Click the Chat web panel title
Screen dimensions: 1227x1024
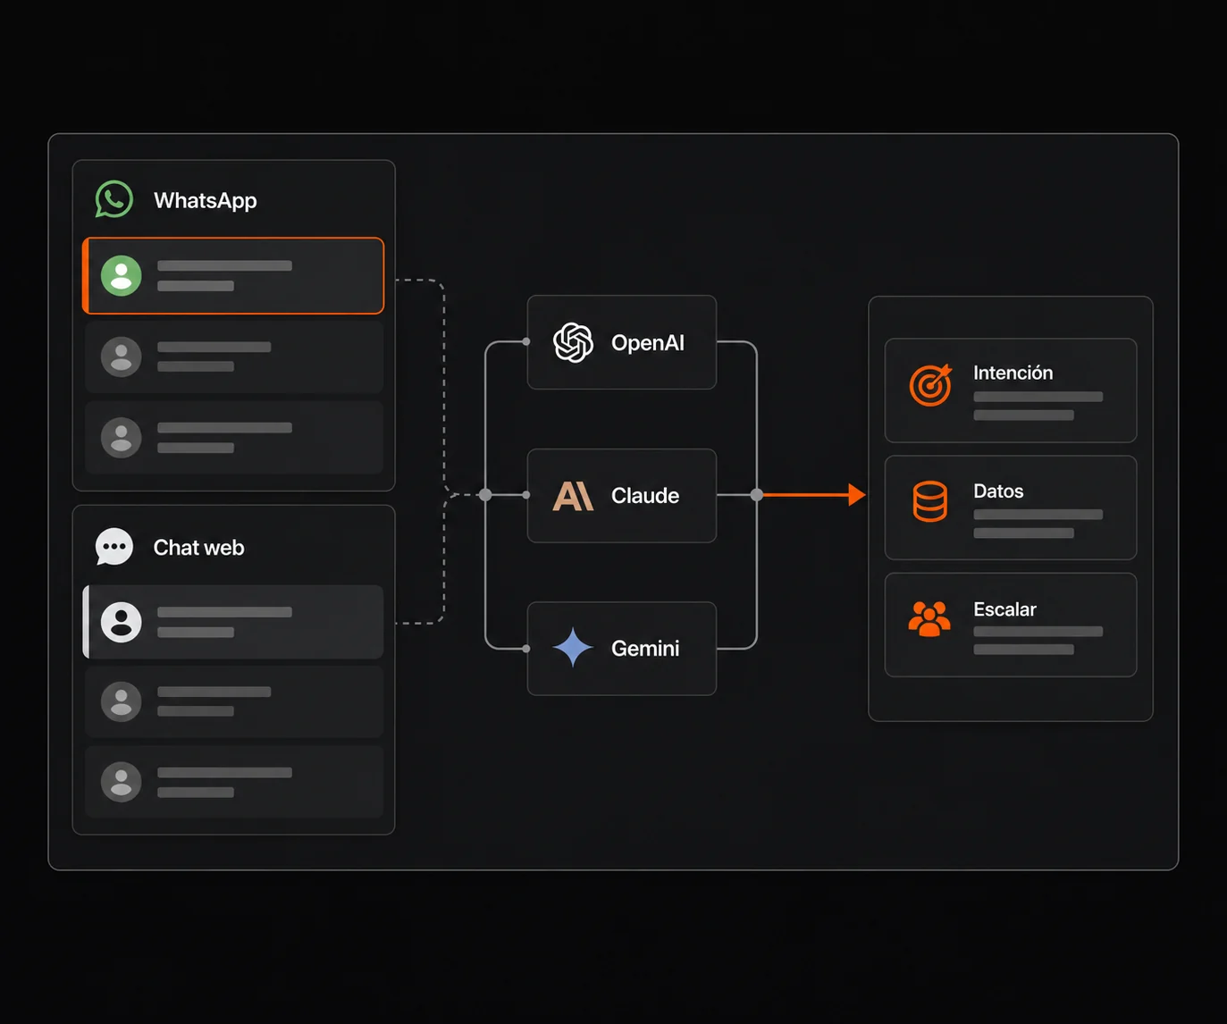[x=198, y=547]
